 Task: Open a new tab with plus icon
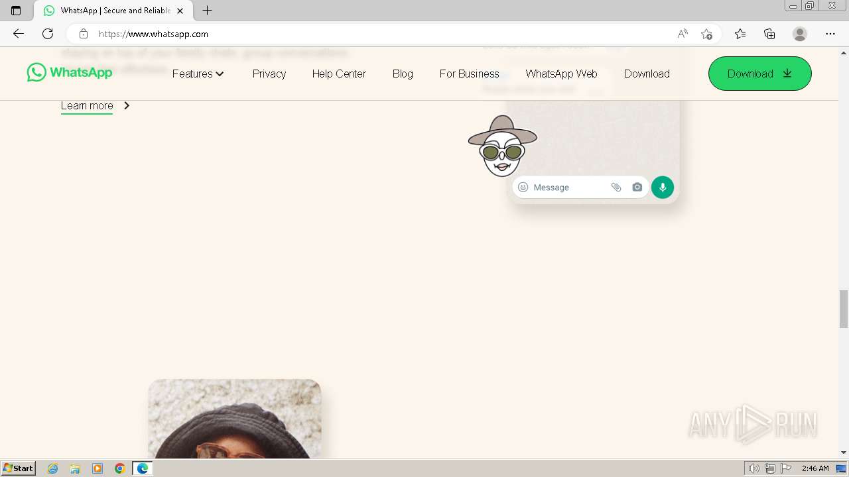click(x=208, y=11)
